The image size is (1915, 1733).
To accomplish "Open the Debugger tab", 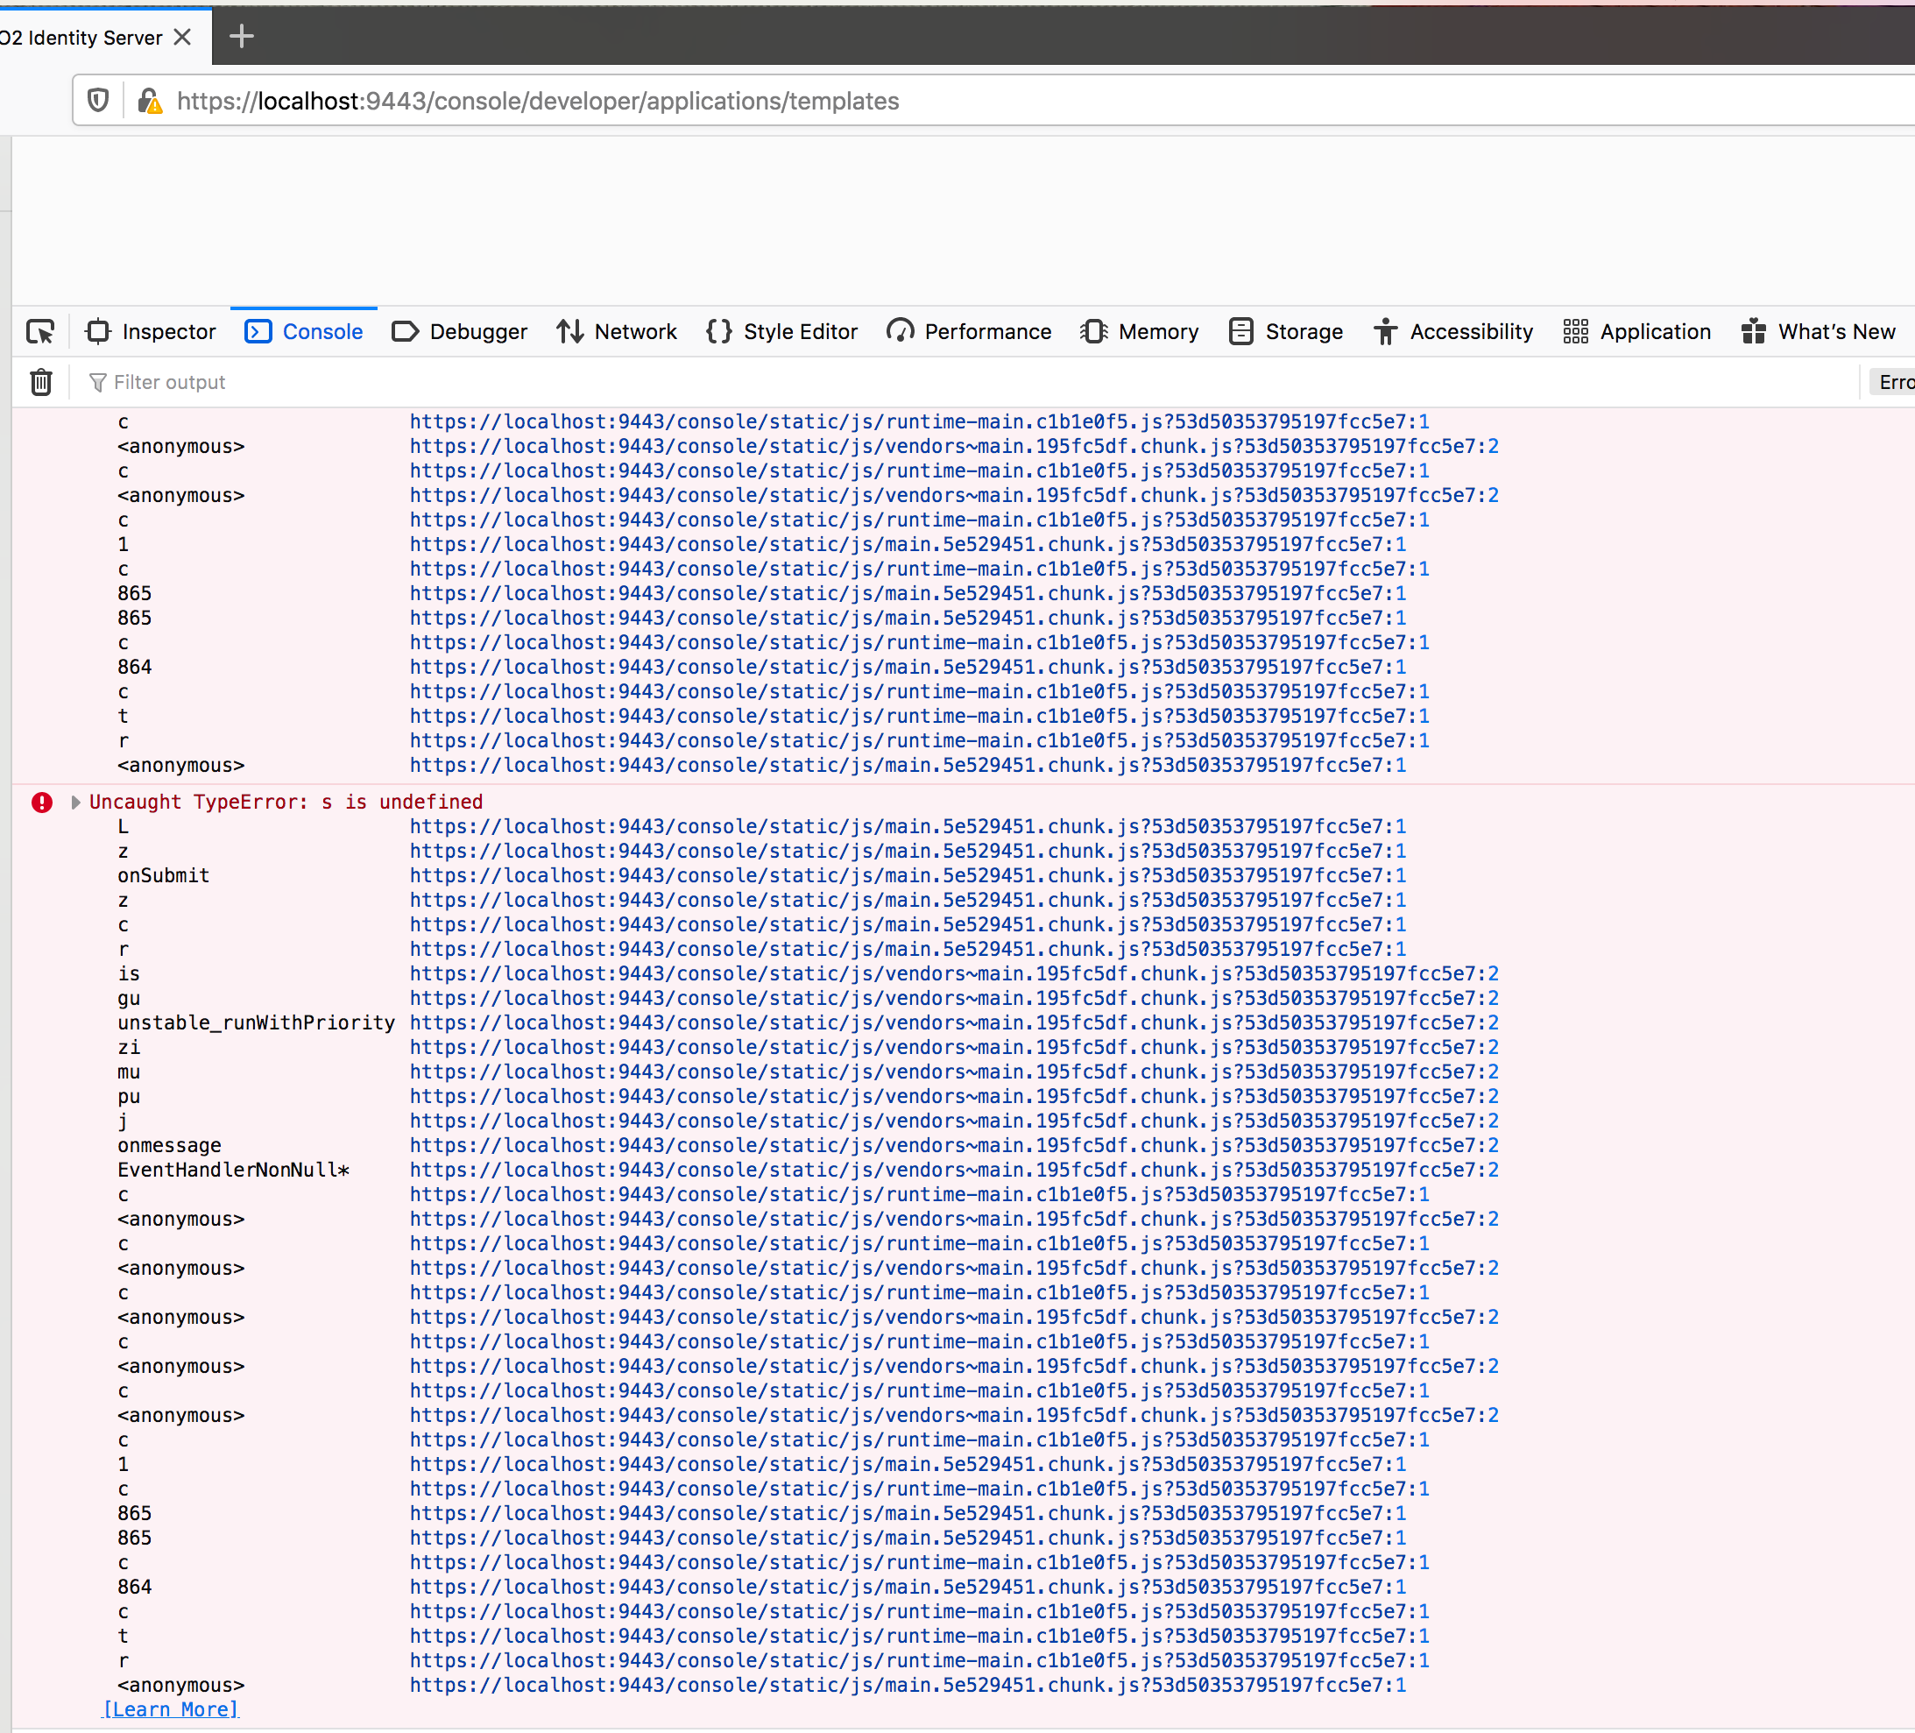I will 460,331.
